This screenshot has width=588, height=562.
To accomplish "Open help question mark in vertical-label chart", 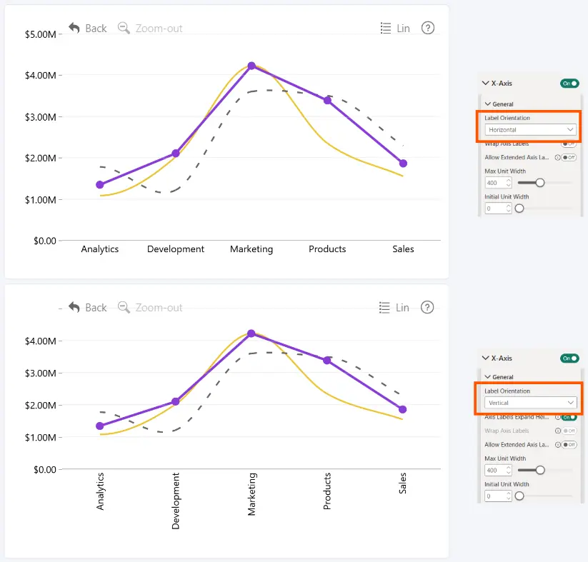I will 427,307.
